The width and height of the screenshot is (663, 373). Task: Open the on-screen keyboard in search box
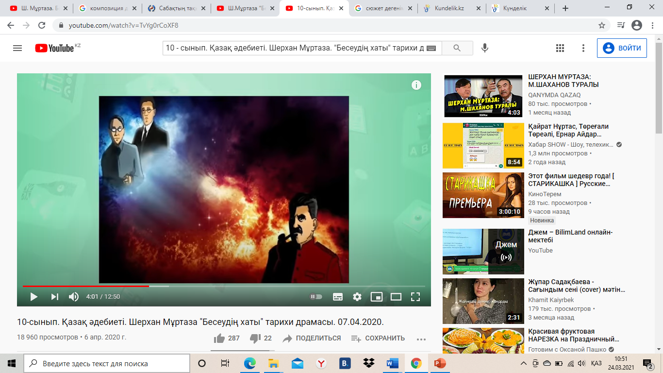(x=431, y=48)
